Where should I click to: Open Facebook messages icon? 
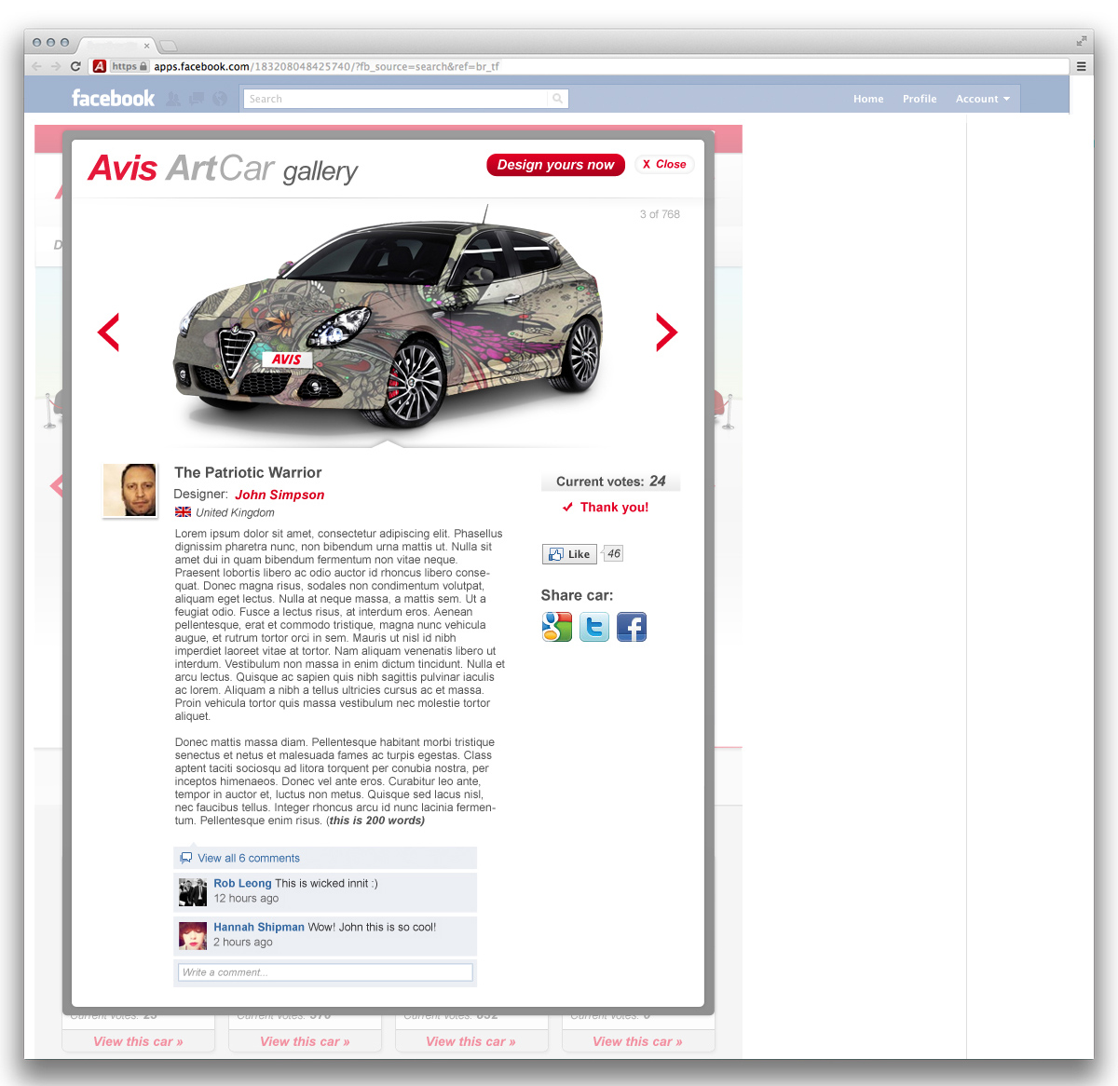(x=197, y=99)
